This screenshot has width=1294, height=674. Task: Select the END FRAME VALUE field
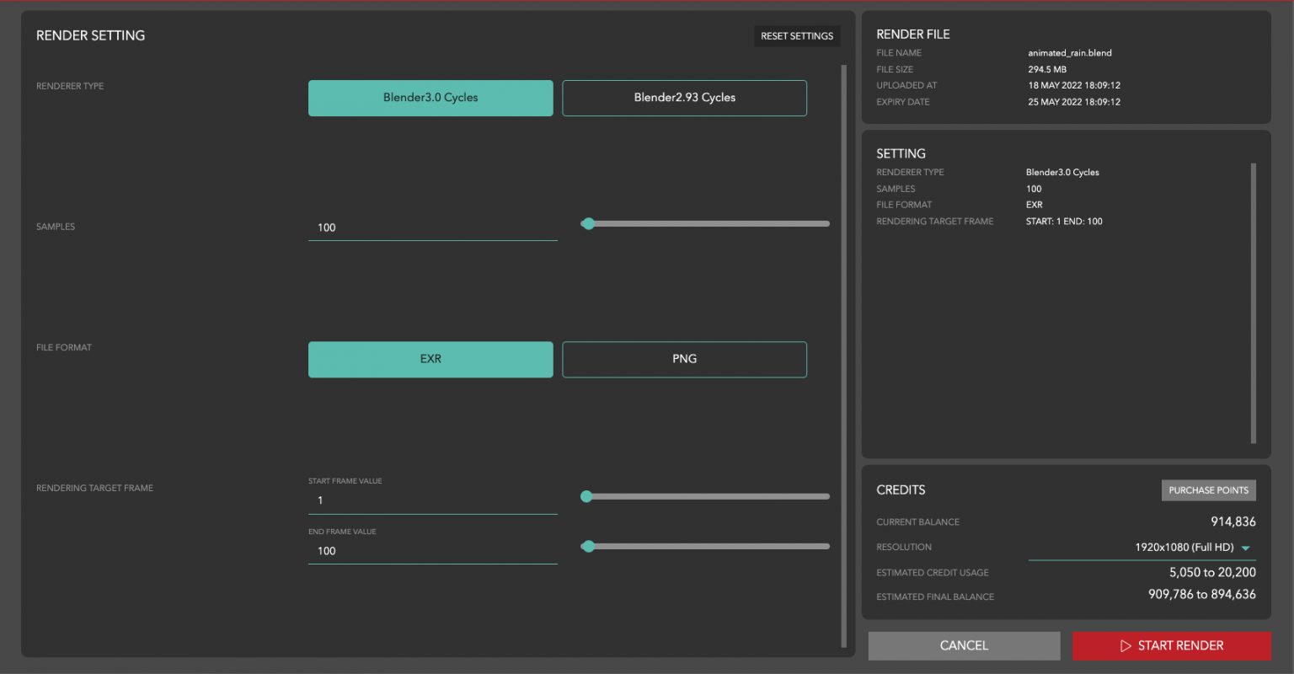(432, 550)
